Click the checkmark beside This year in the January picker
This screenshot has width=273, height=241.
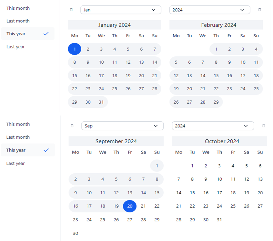click(46, 34)
